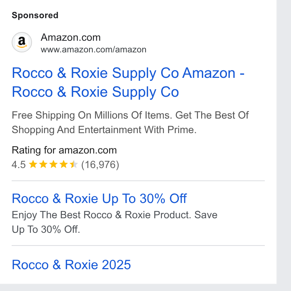
Task: Click the third gold rating star
Action: pos(53,164)
